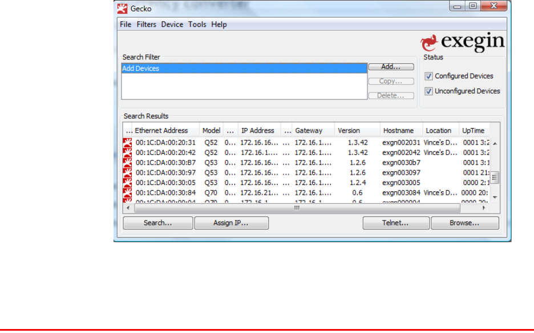Viewport: 534px width, 333px height.
Task: Select Ethernet address 00:1C:DA:00:30:B7
Action: point(165,163)
